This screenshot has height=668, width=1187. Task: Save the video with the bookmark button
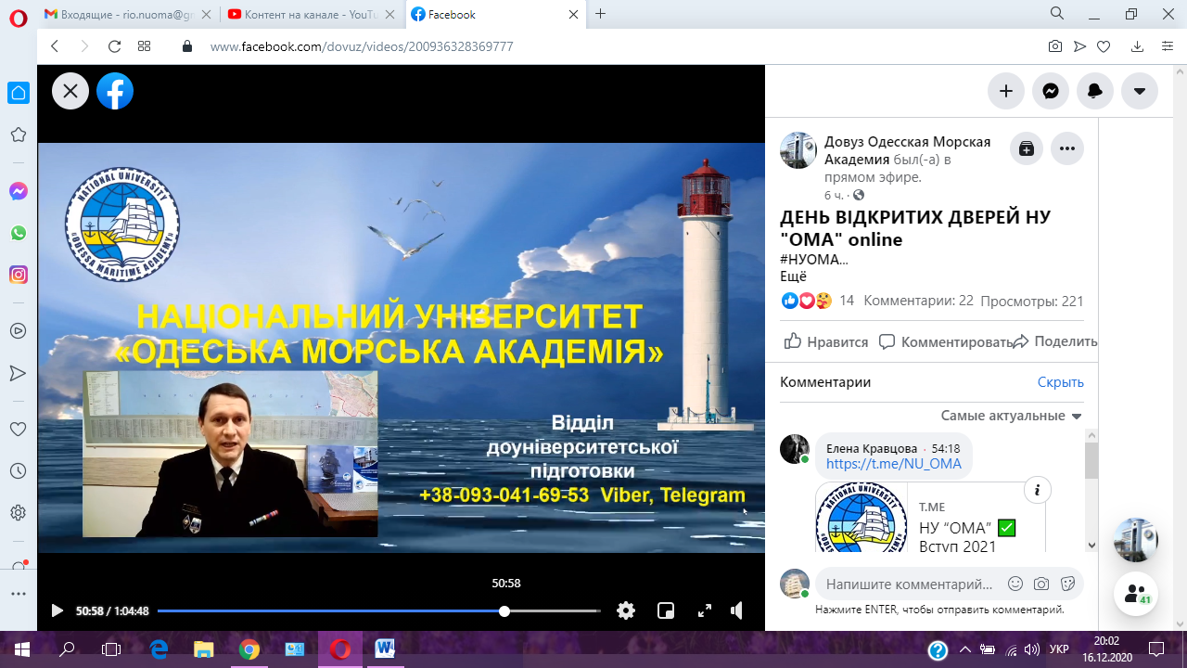point(1027,148)
